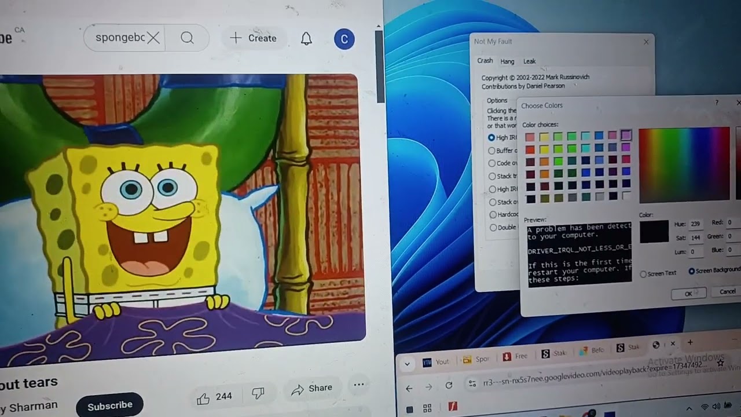This screenshot has height=417, width=741.
Task: Click the Sat value field
Action: [x=695, y=237]
